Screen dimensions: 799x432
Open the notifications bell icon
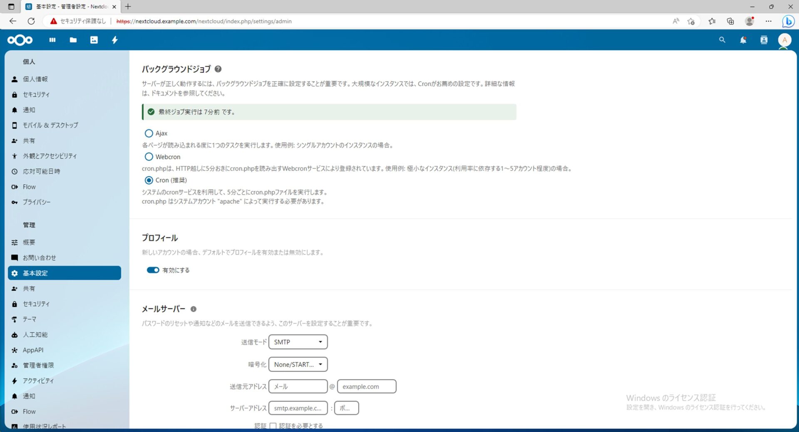(743, 40)
